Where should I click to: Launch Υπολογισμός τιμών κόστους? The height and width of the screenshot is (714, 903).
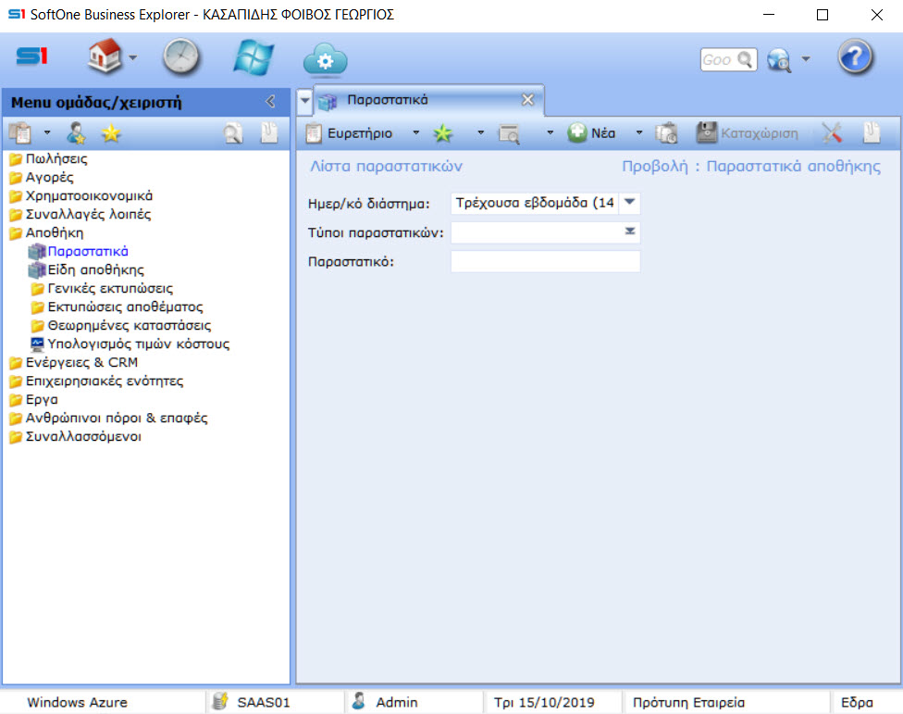tap(130, 344)
